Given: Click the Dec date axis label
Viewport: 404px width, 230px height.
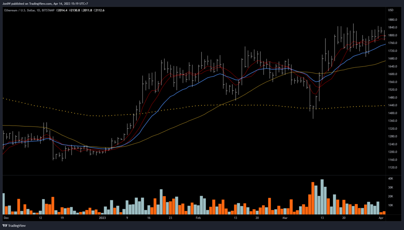Looking at the screenshot, I should 6,217.
